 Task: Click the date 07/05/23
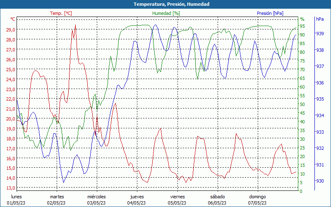pos(257,203)
